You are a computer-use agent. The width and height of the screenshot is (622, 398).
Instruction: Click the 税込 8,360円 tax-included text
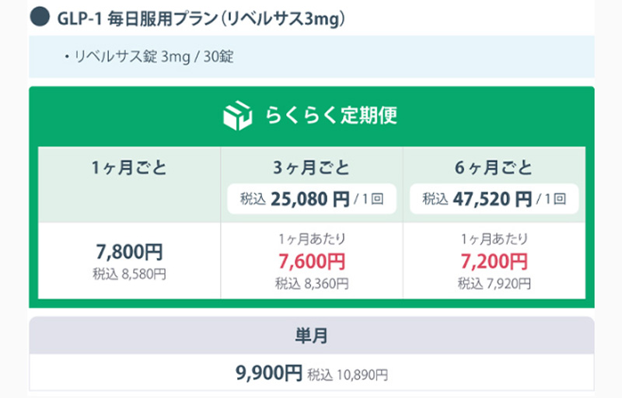pyautogui.click(x=312, y=284)
